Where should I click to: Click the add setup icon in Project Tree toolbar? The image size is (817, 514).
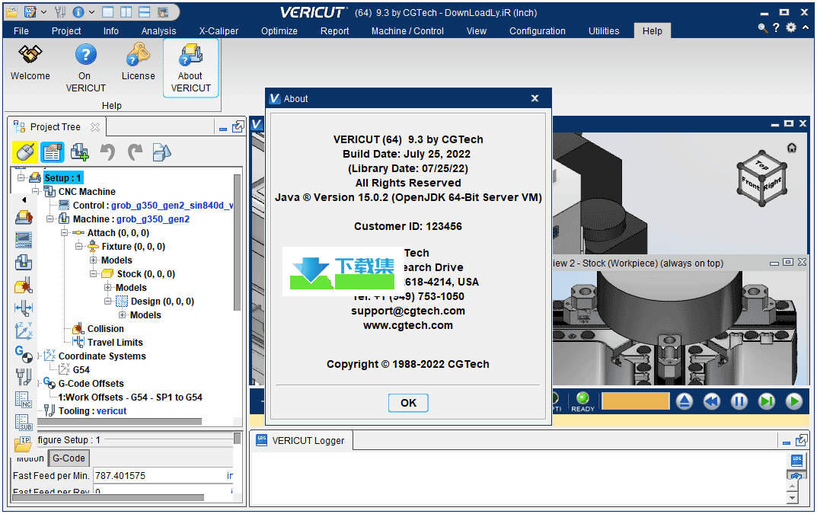point(79,152)
